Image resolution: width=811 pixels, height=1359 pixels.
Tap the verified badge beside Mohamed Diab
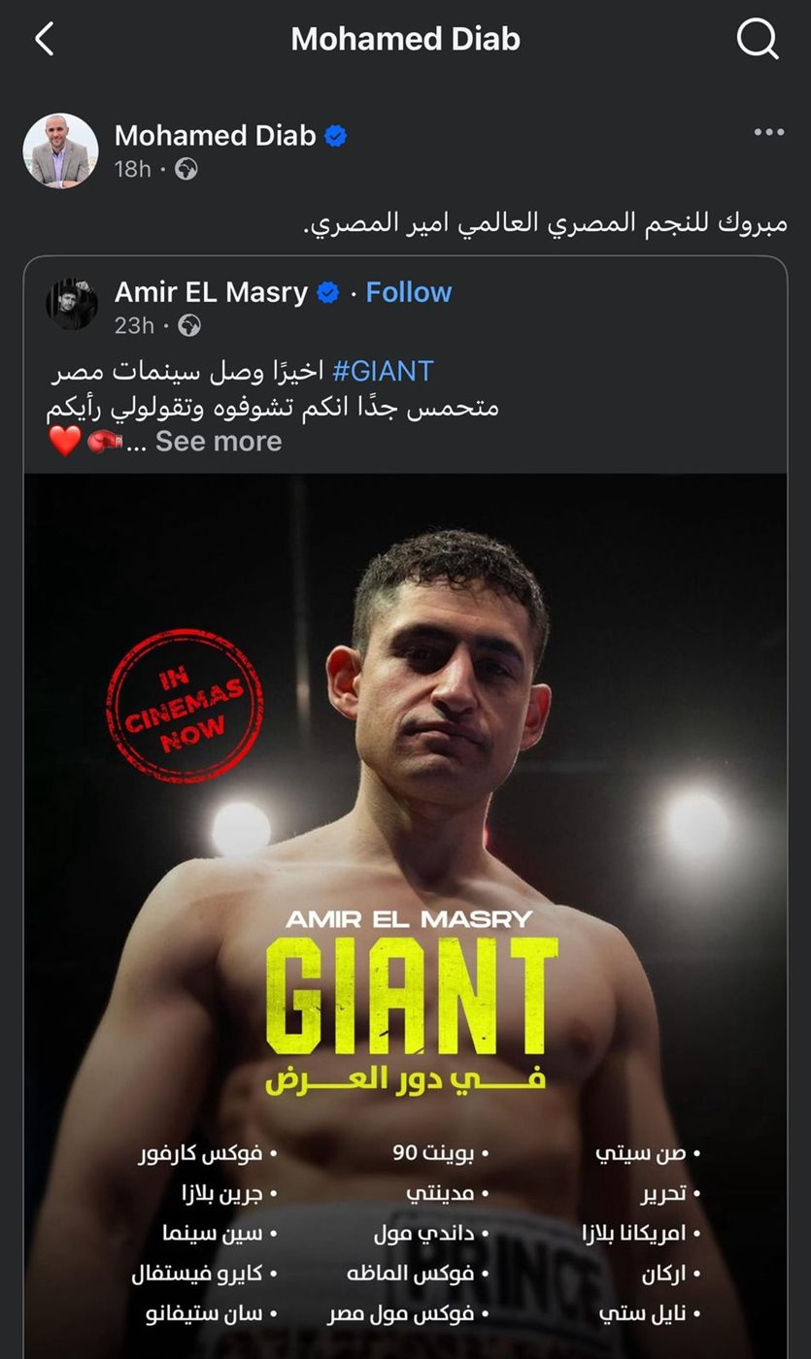[336, 136]
